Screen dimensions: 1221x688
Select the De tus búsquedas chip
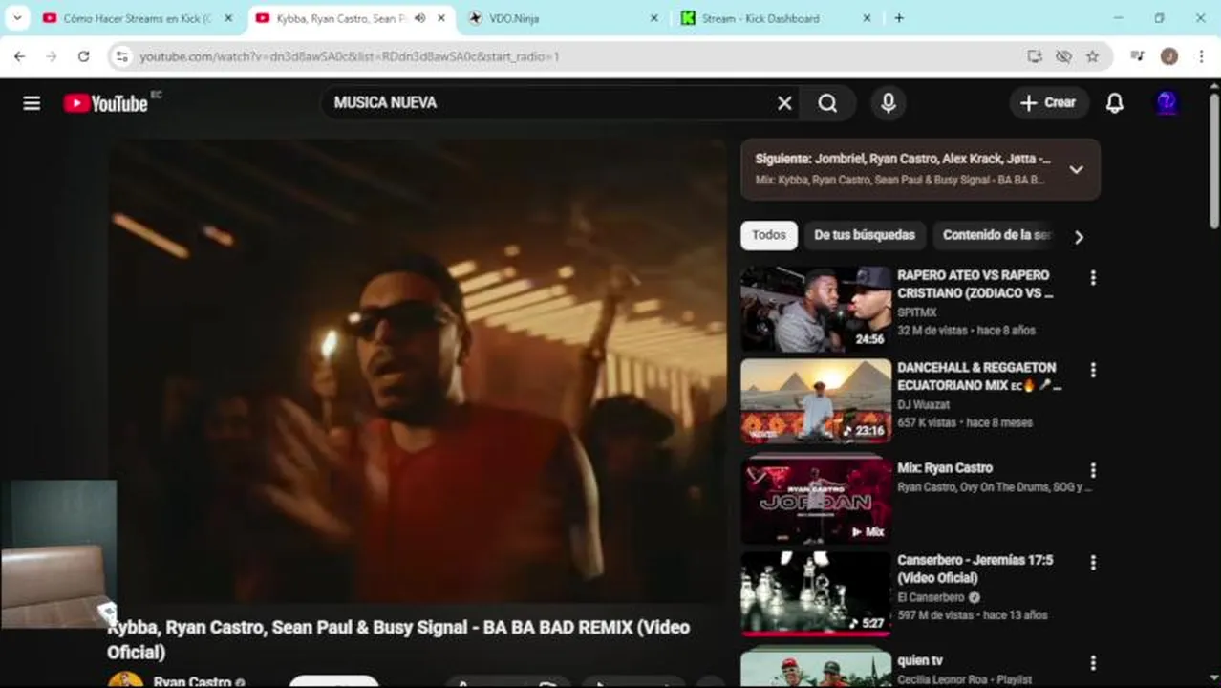865,235
